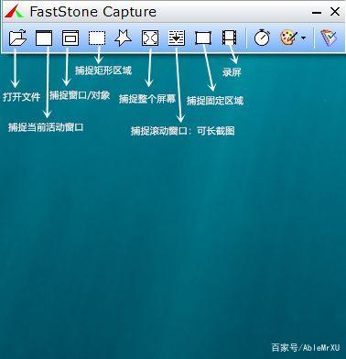Open the FastStone Capture settings icon

click(329, 38)
